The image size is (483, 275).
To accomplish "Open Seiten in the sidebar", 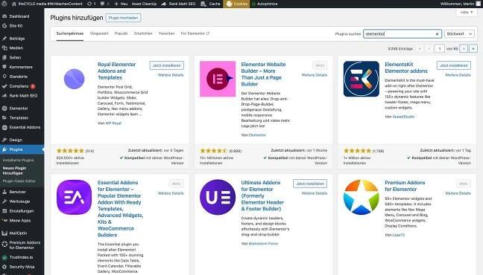I will click(15, 57).
